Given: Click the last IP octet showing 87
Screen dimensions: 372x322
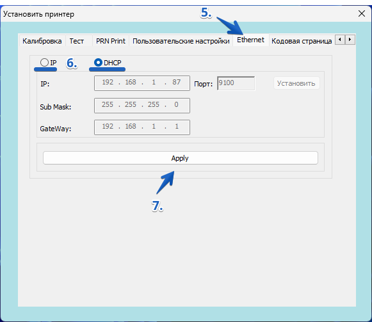Looking at the screenshot, I should (x=176, y=83).
